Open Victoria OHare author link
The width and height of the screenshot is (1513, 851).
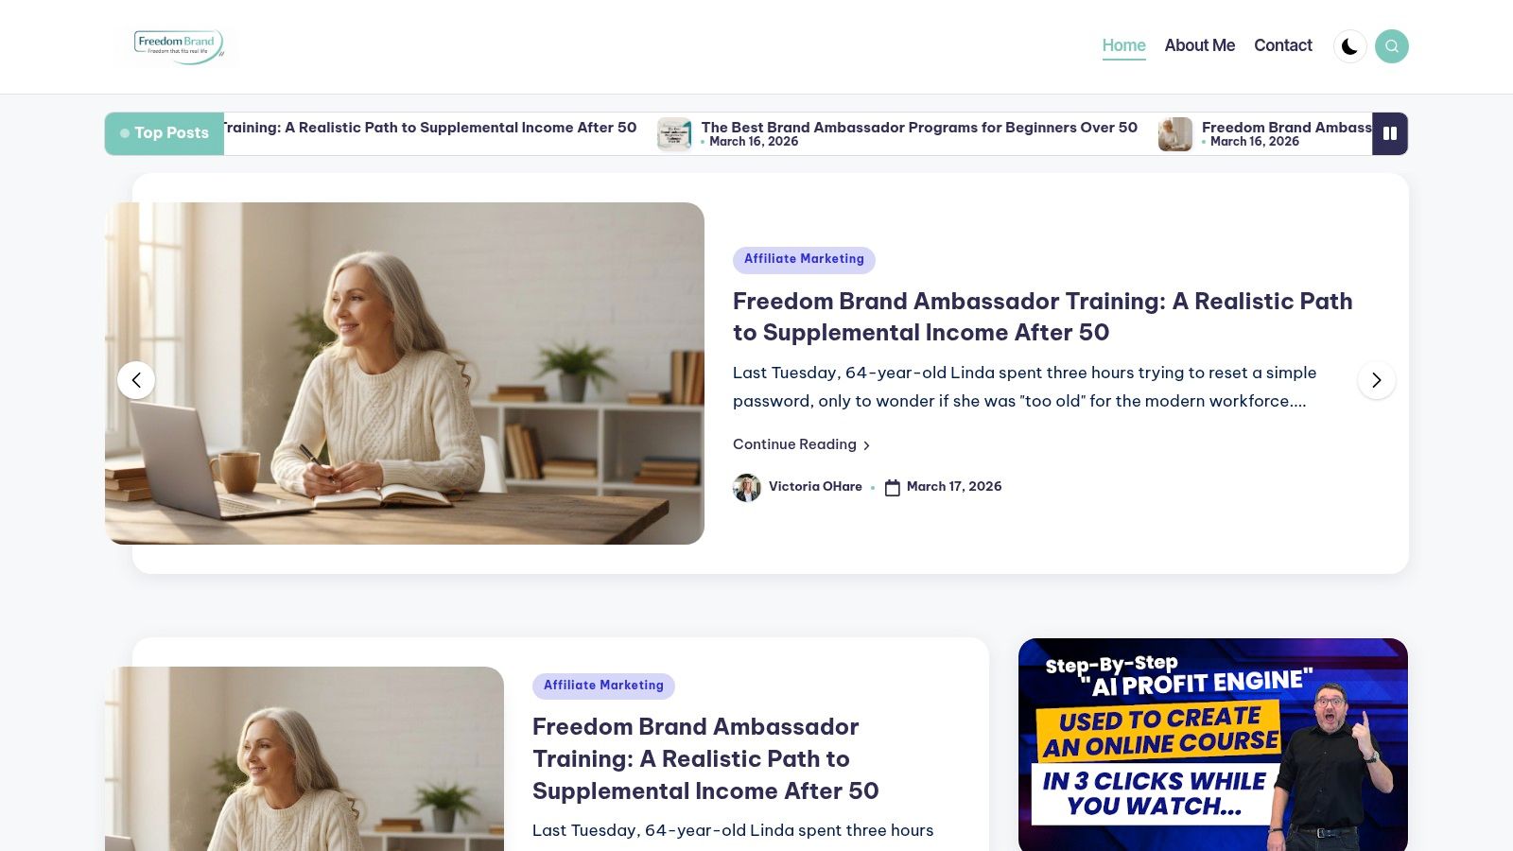(x=815, y=487)
